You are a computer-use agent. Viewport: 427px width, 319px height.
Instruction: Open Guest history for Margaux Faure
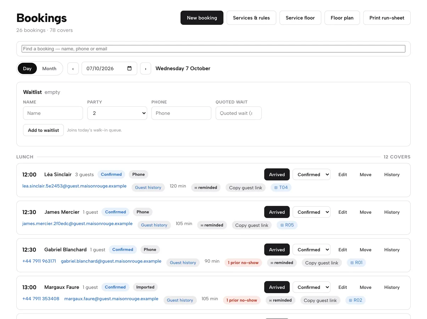click(x=180, y=300)
